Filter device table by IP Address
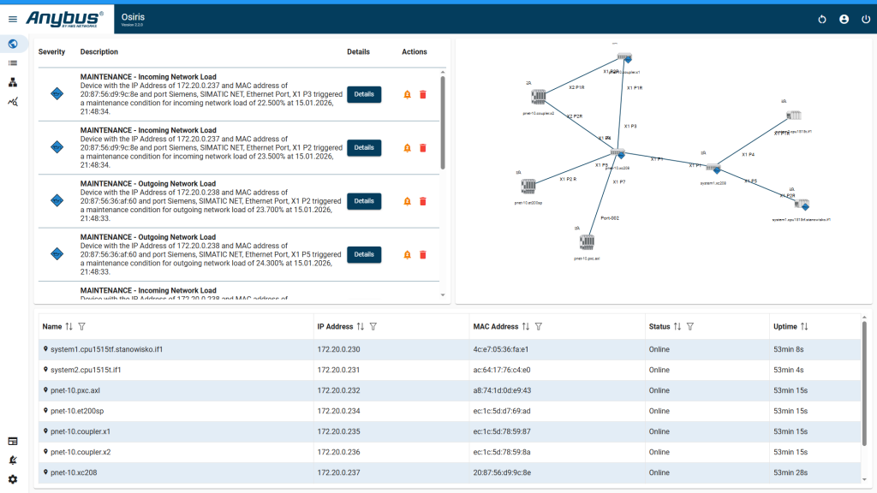The height and width of the screenshot is (493, 877). 373,326
